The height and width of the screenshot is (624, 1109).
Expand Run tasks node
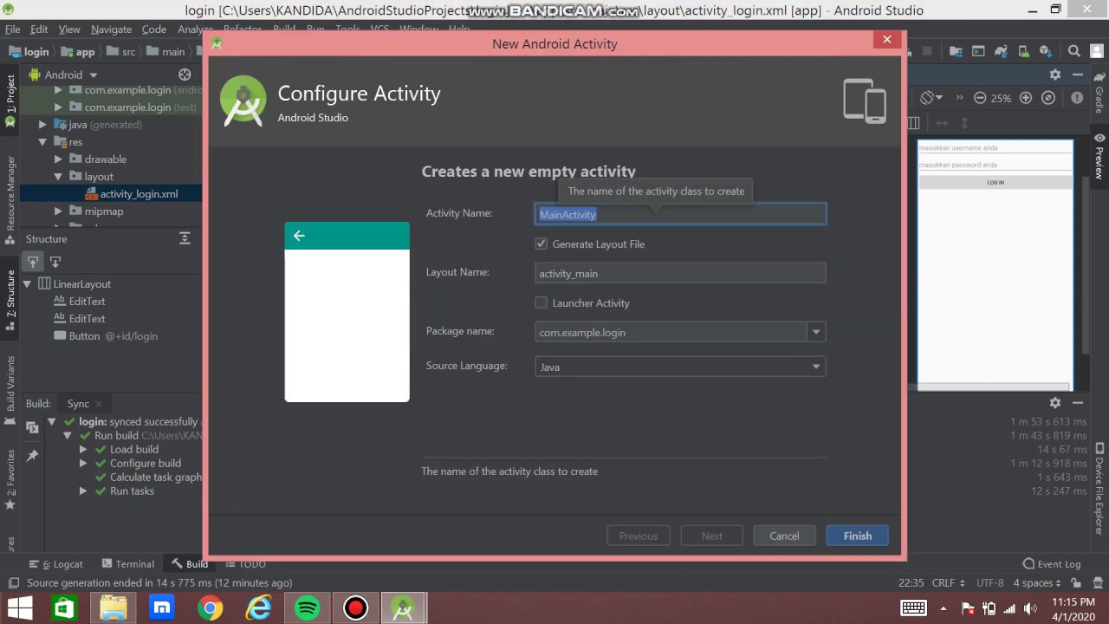[x=83, y=491]
